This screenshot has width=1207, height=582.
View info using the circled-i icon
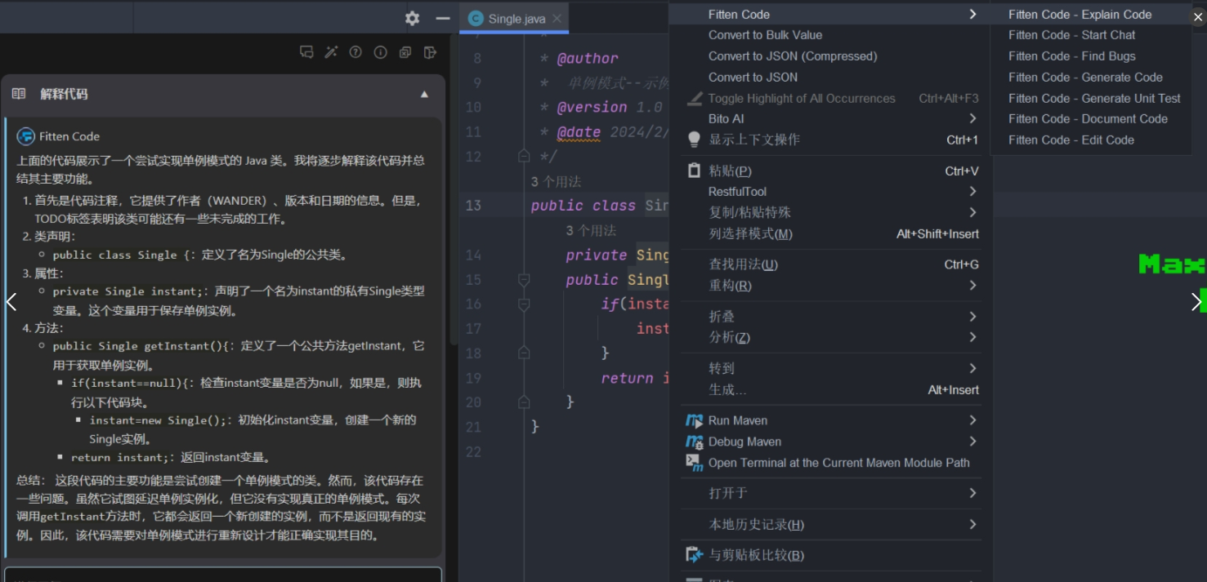coord(380,52)
